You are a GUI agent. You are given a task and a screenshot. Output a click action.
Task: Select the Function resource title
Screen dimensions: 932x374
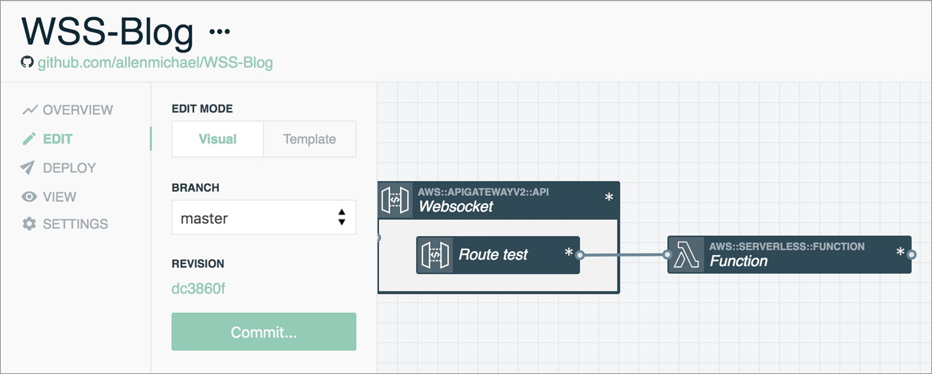[x=739, y=261]
